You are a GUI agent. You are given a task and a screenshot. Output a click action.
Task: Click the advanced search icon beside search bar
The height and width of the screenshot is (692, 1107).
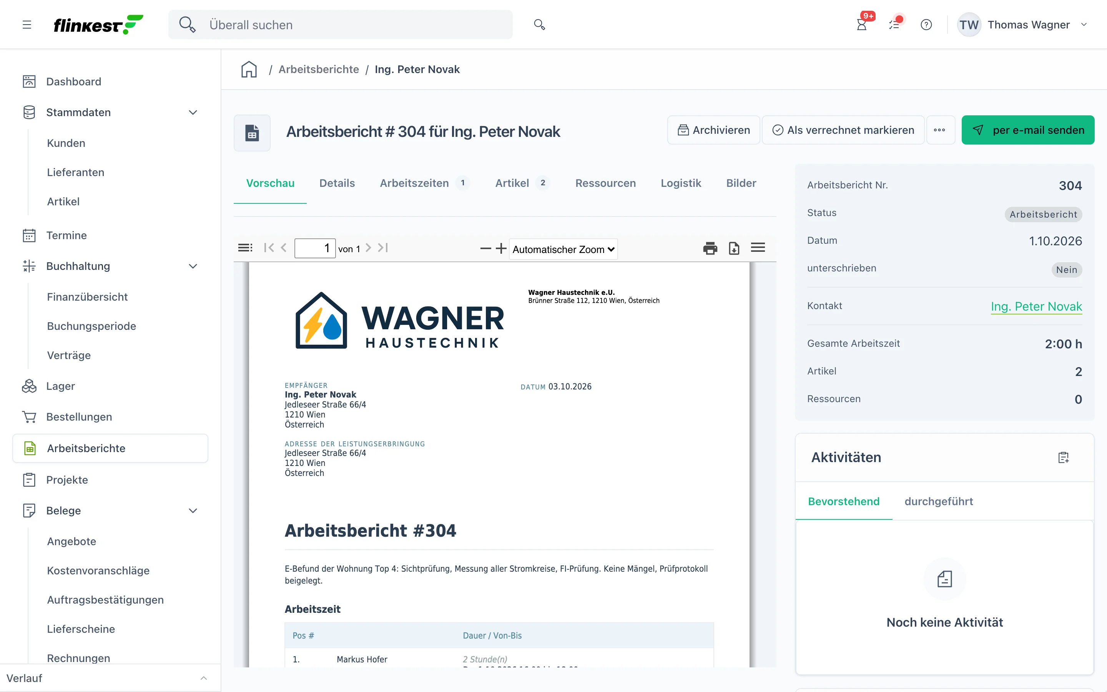coord(539,25)
